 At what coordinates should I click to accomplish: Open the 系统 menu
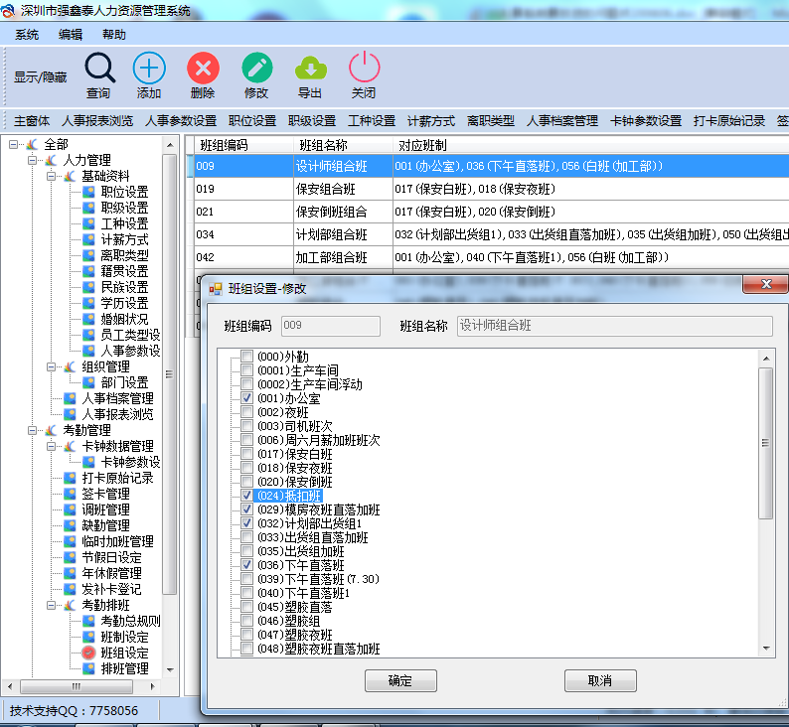(27, 35)
